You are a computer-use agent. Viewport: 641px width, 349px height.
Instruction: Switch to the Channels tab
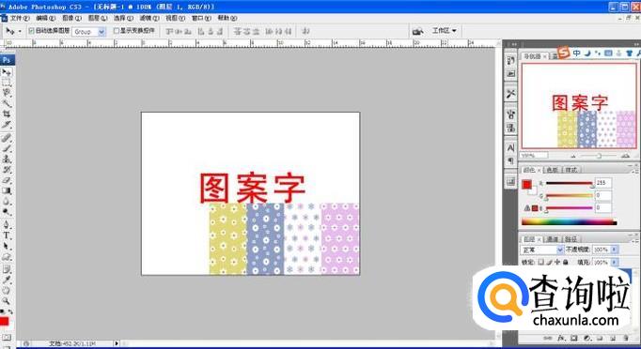tap(552, 239)
